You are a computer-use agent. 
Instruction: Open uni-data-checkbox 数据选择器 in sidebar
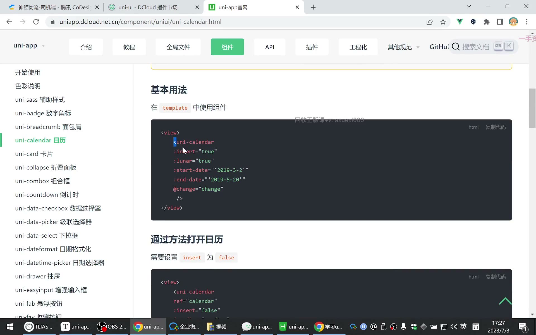pyautogui.click(x=58, y=209)
